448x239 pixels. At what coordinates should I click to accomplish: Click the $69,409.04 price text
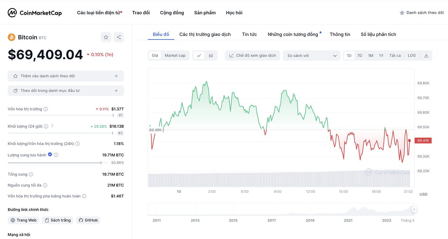point(45,55)
